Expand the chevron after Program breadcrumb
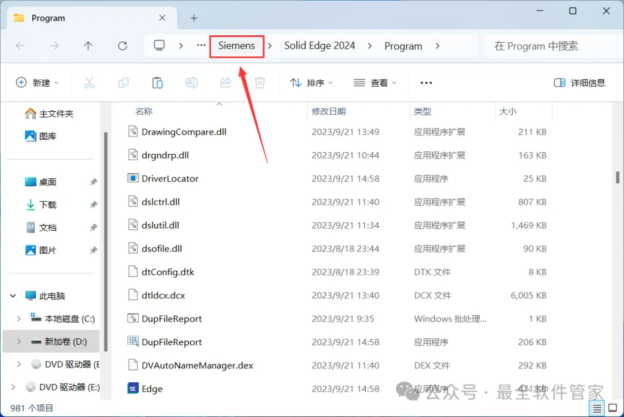The image size is (624, 417). (437, 46)
